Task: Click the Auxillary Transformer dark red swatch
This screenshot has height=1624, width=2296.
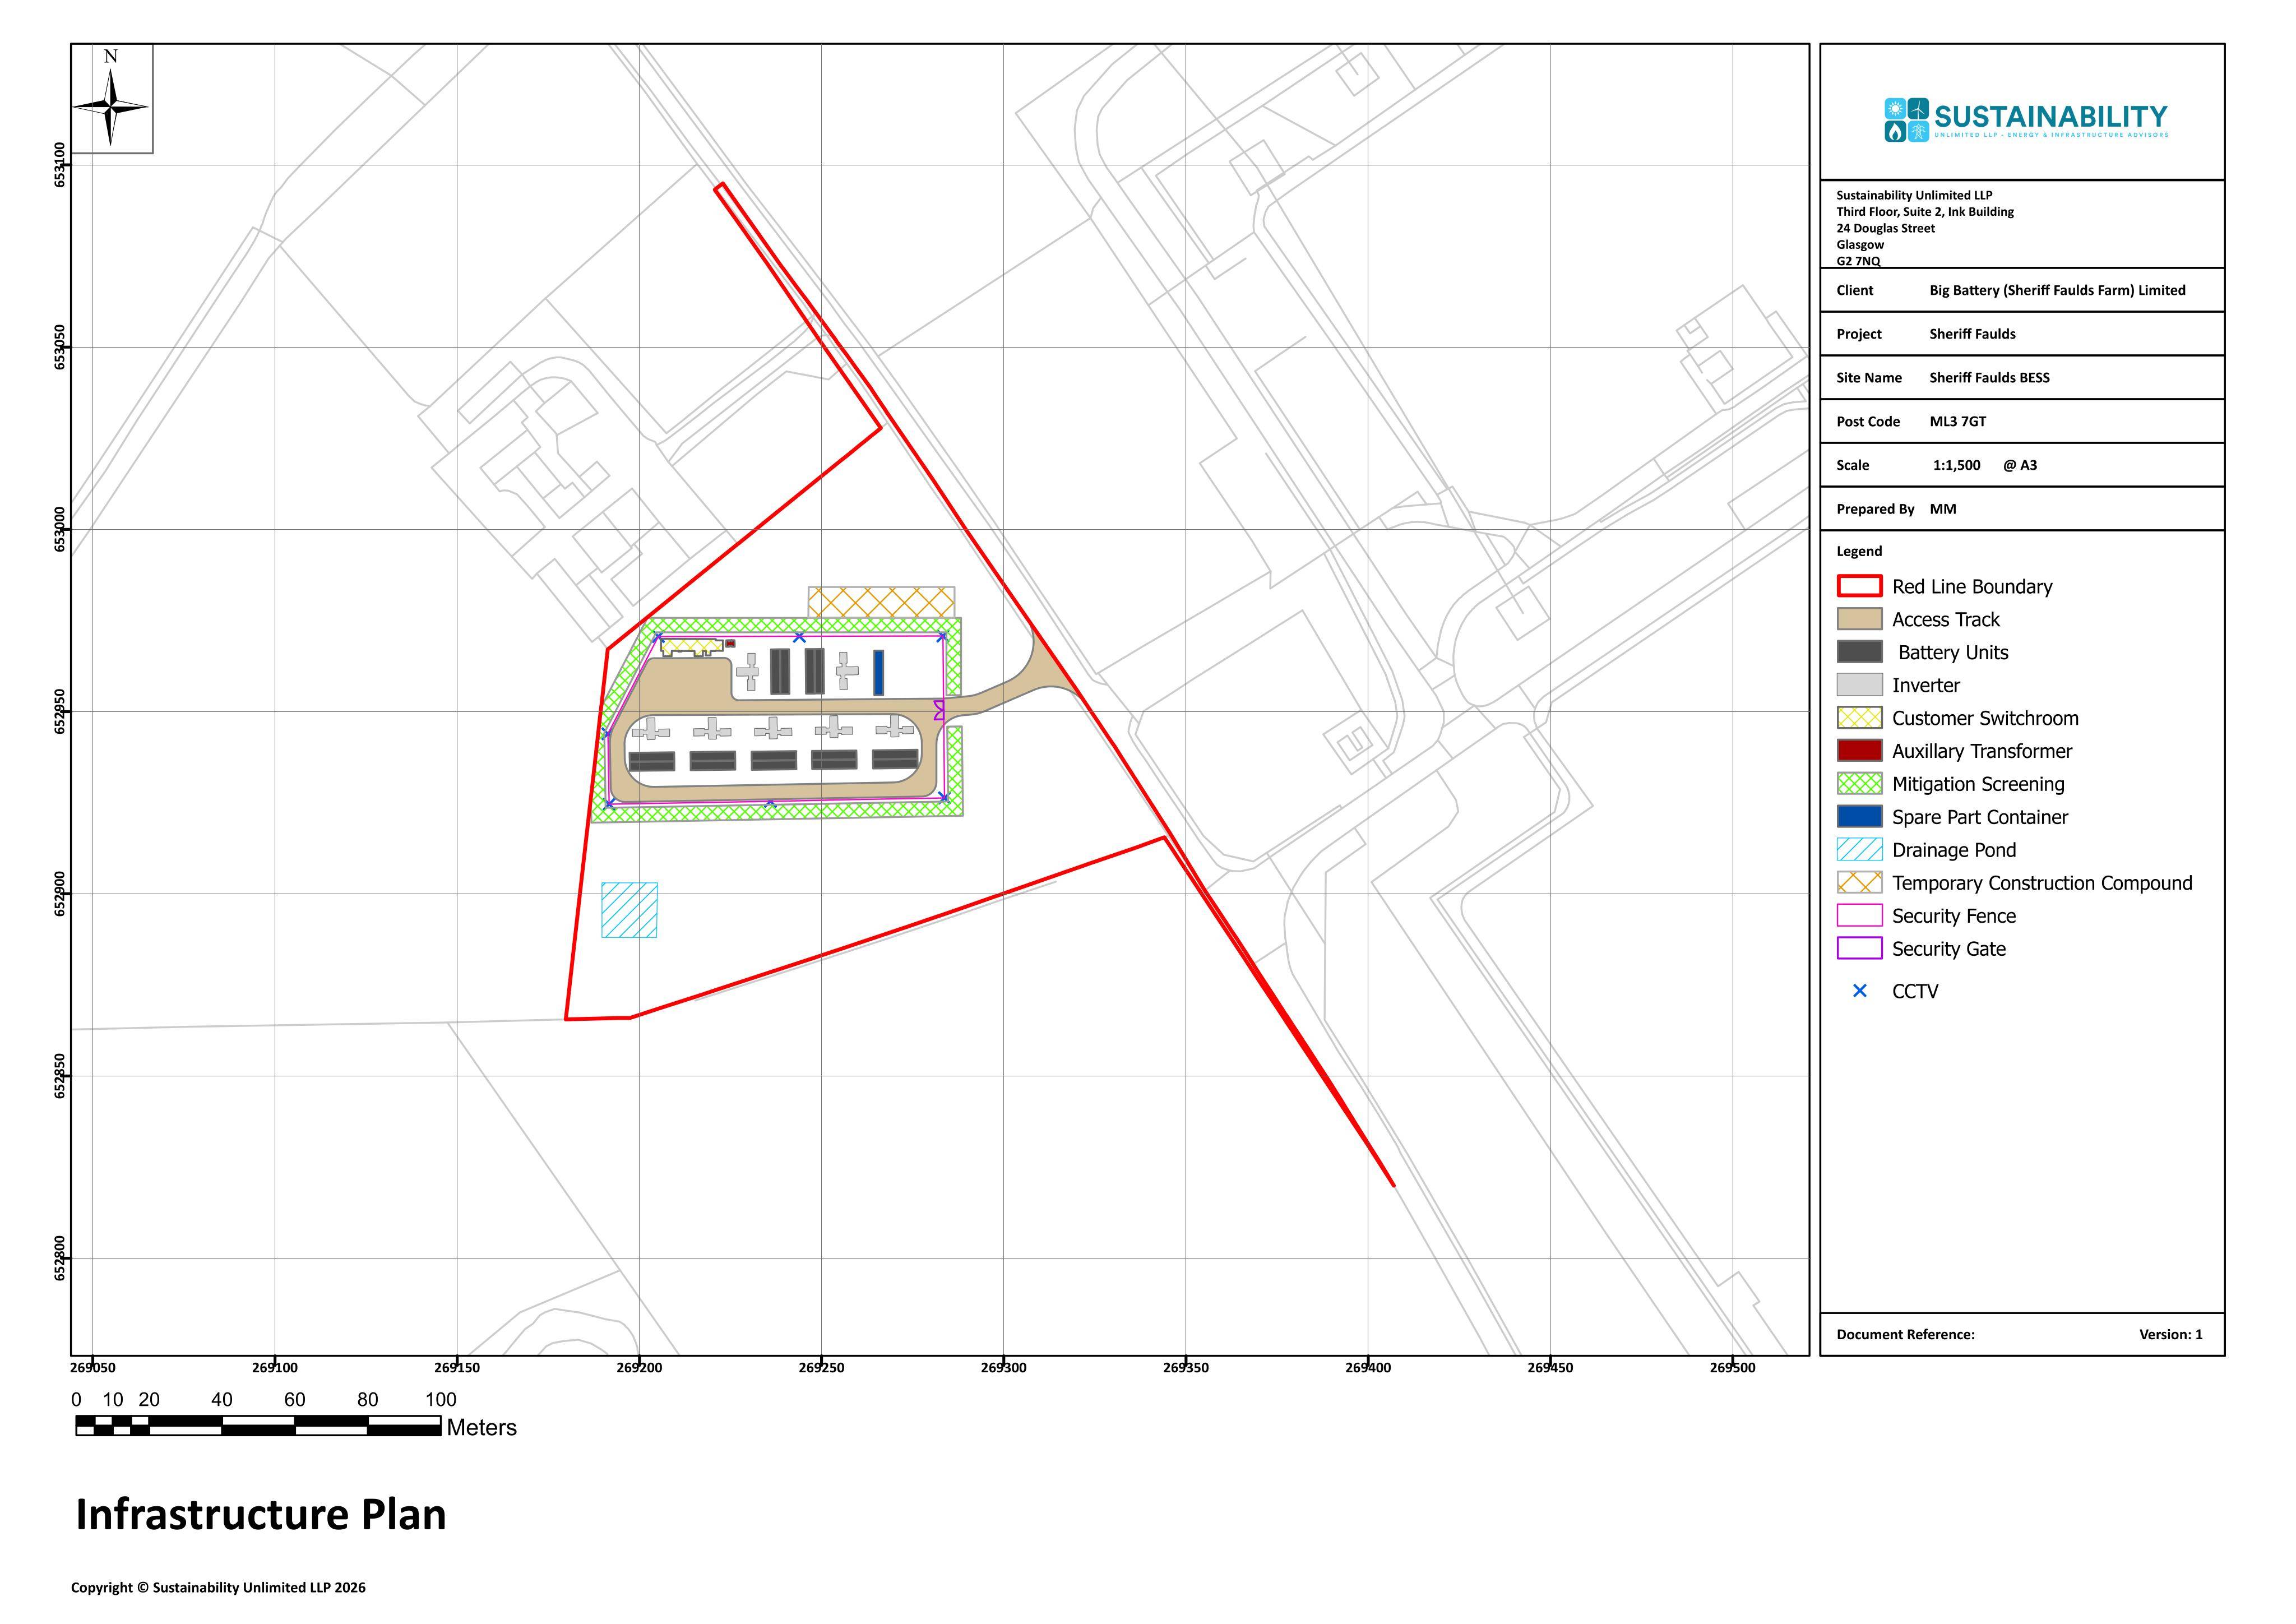Action: [x=1859, y=751]
